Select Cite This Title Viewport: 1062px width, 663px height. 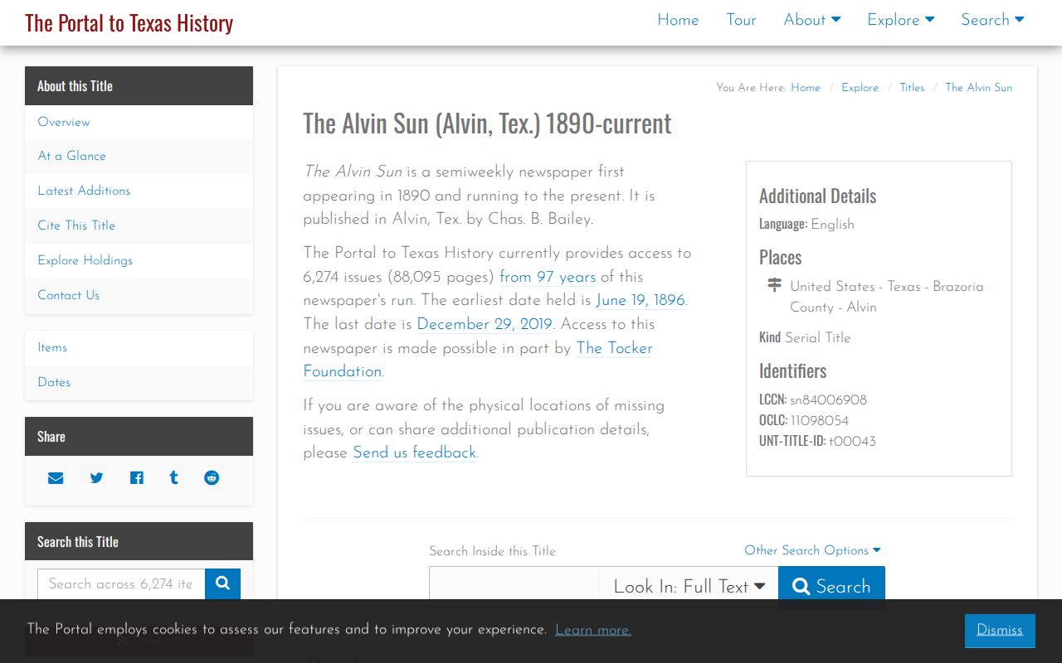click(x=139, y=225)
